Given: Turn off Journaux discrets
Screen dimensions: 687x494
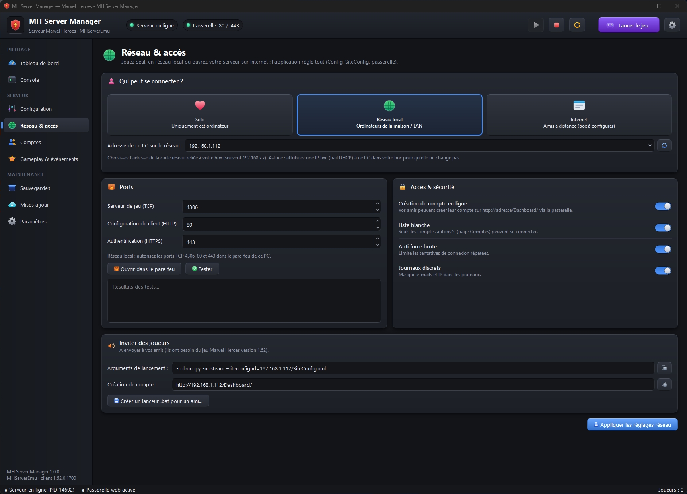Looking at the screenshot, I should coord(663,271).
